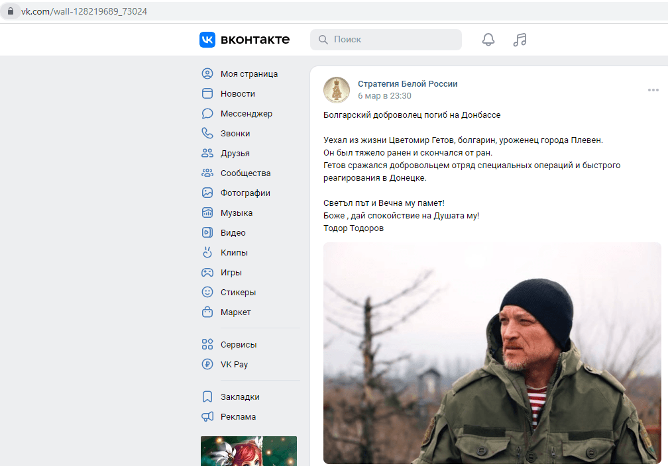Click the Clips hand icon

click(x=207, y=252)
